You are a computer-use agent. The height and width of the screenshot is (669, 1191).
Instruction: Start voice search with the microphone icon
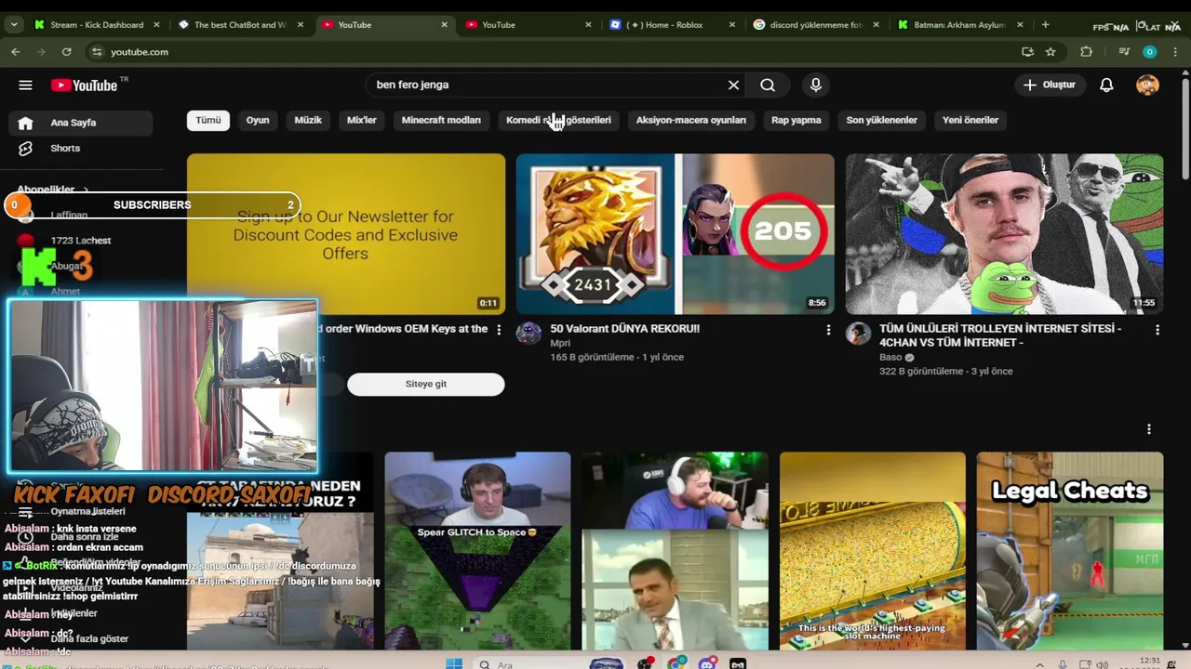point(816,85)
